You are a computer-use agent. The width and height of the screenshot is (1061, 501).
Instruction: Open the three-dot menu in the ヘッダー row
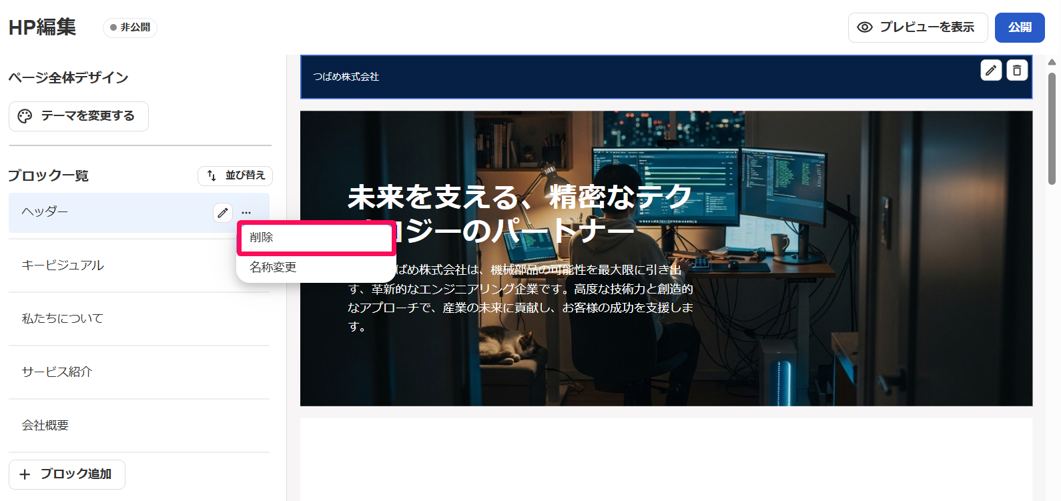coord(246,213)
